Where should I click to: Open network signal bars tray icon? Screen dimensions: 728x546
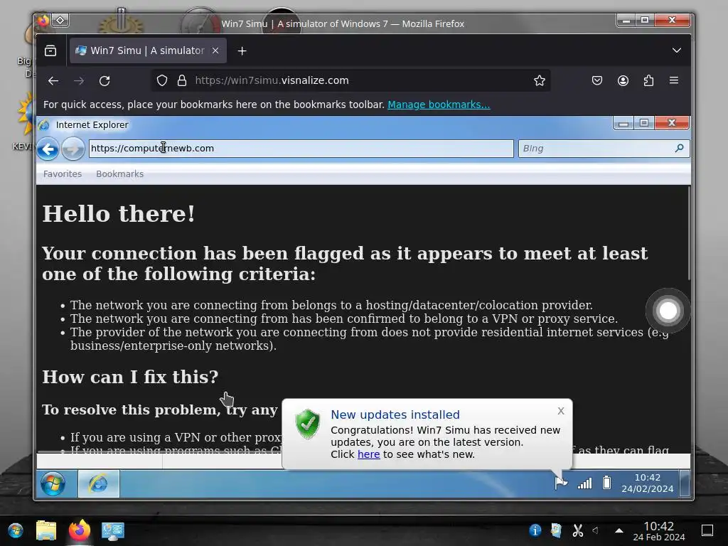tap(584, 483)
